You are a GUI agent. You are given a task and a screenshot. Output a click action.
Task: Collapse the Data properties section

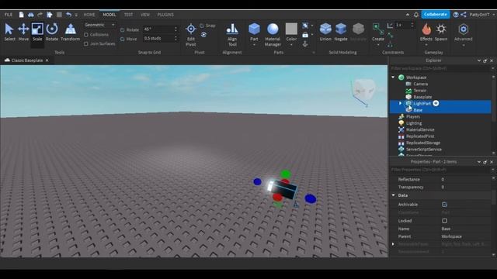coord(394,195)
